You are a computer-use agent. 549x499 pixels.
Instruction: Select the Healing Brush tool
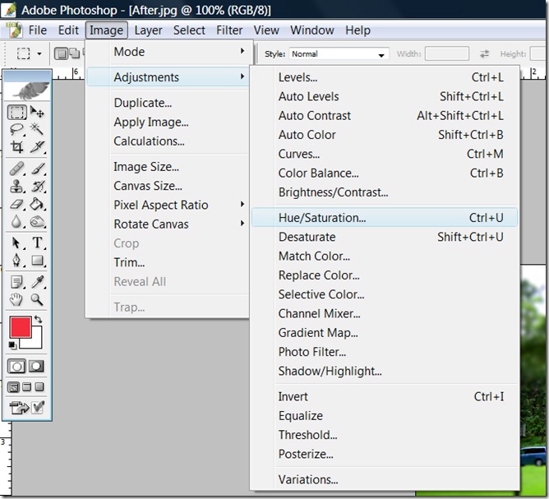click(x=16, y=169)
